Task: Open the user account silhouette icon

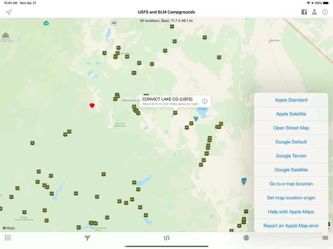Action: coord(314,12)
